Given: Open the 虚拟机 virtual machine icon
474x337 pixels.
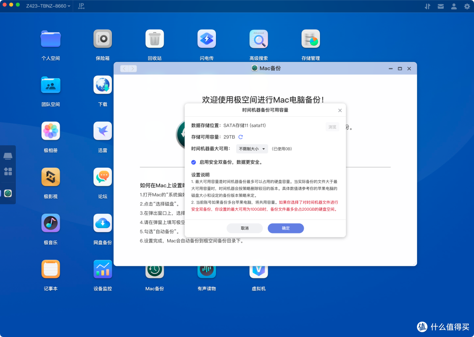Looking at the screenshot, I should coord(259,272).
